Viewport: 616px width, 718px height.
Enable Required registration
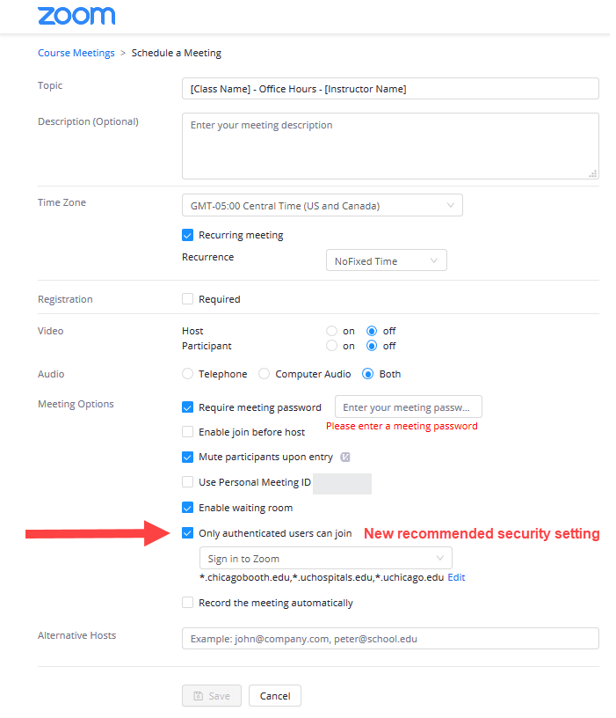click(x=187, y=298)
